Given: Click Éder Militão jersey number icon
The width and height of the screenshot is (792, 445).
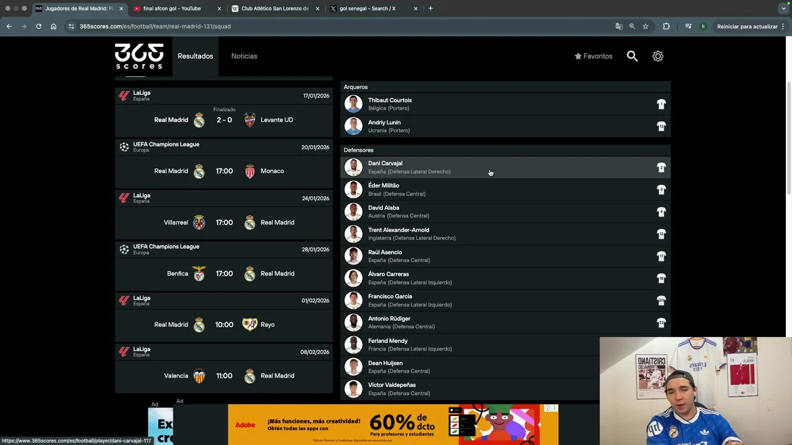Looking at the screenshot, I should pyautogui.click(x=661, y=190).
